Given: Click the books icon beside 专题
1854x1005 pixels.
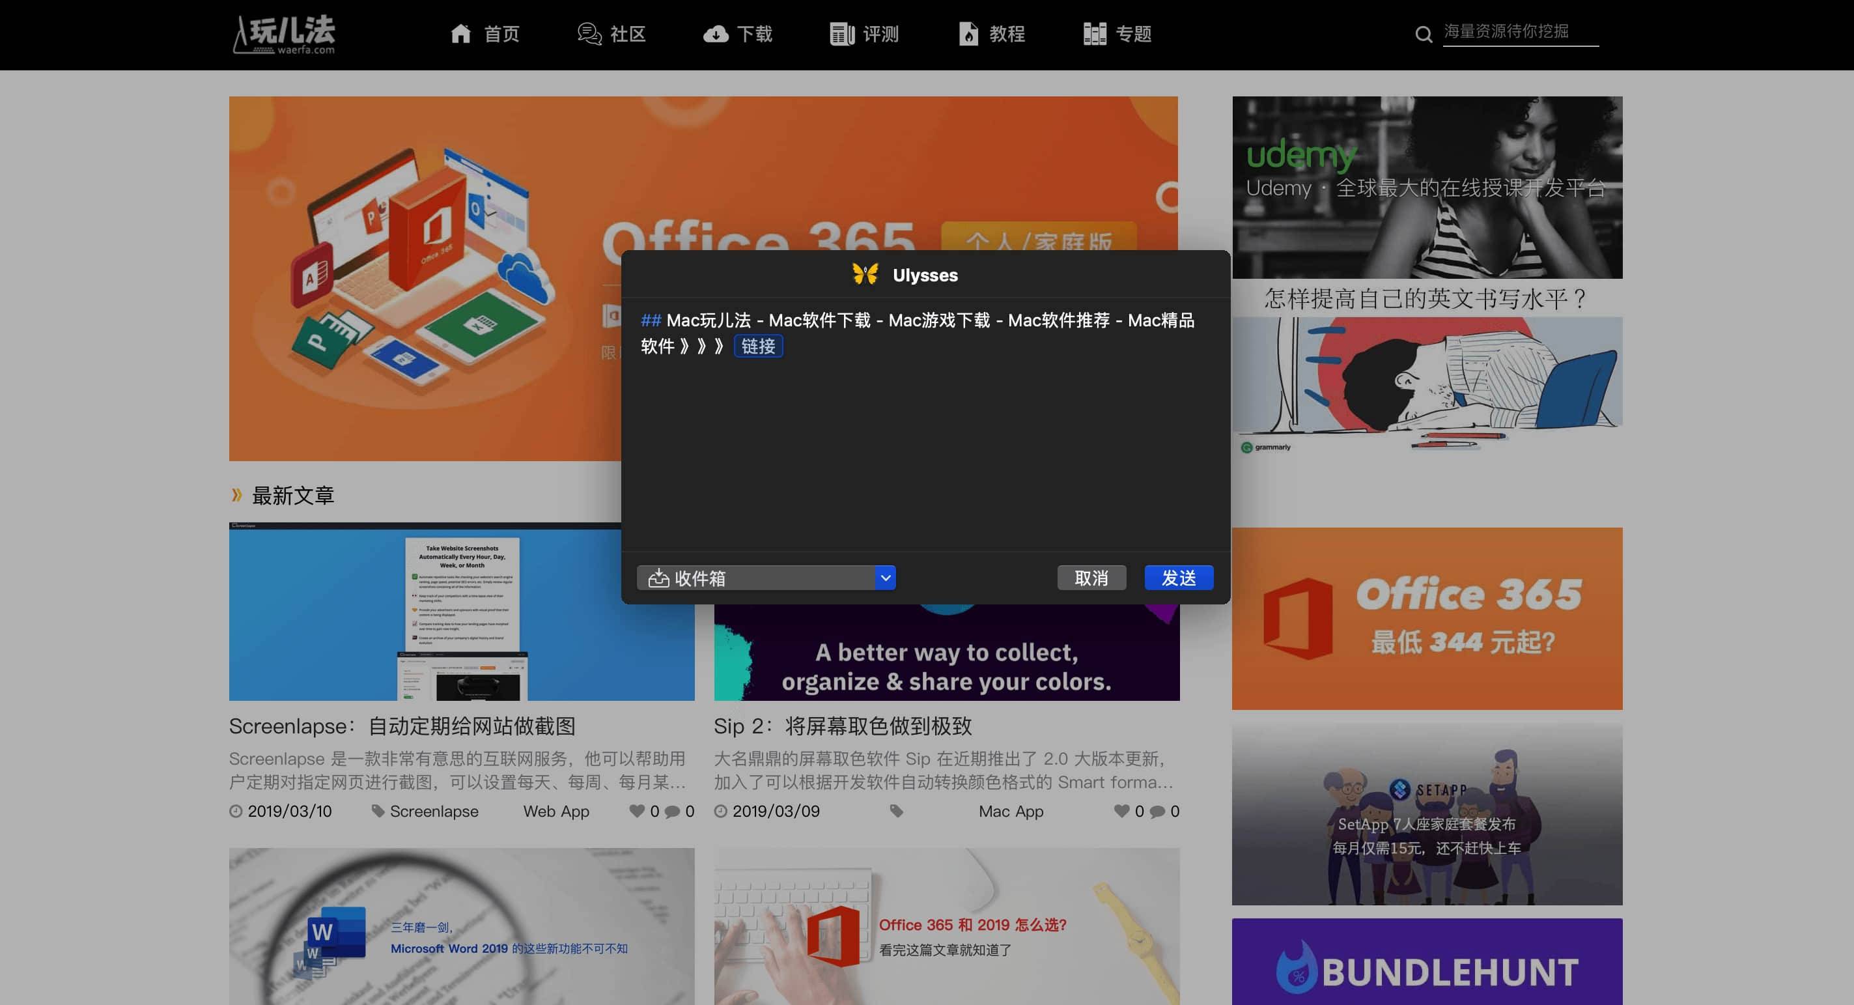Looking at the screenshot, I should click(x=1095, y=34).
